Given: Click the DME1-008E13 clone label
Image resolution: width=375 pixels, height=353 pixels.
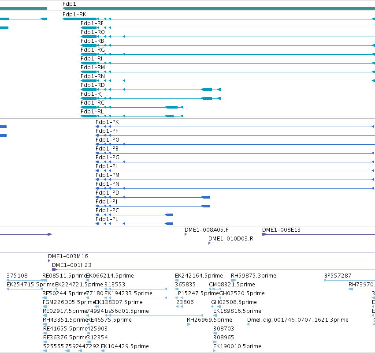Looking at the screenshot, I should coord(281,230).
